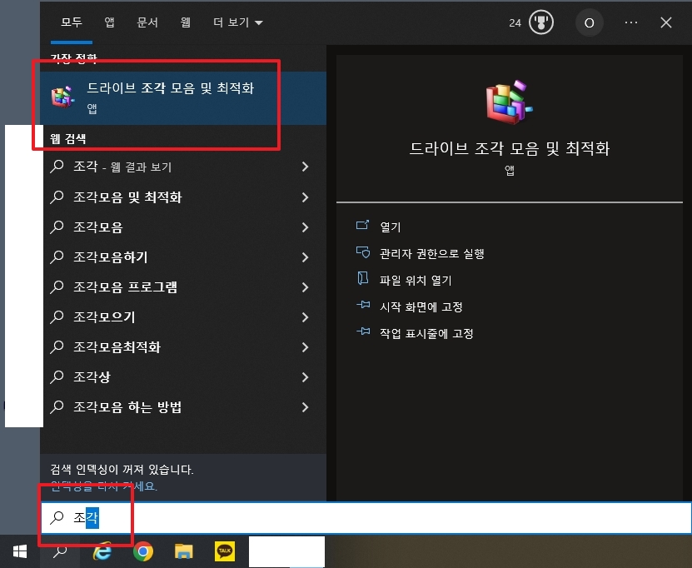
Task: Select the 열기 open action icon
Action: (363, 225)
